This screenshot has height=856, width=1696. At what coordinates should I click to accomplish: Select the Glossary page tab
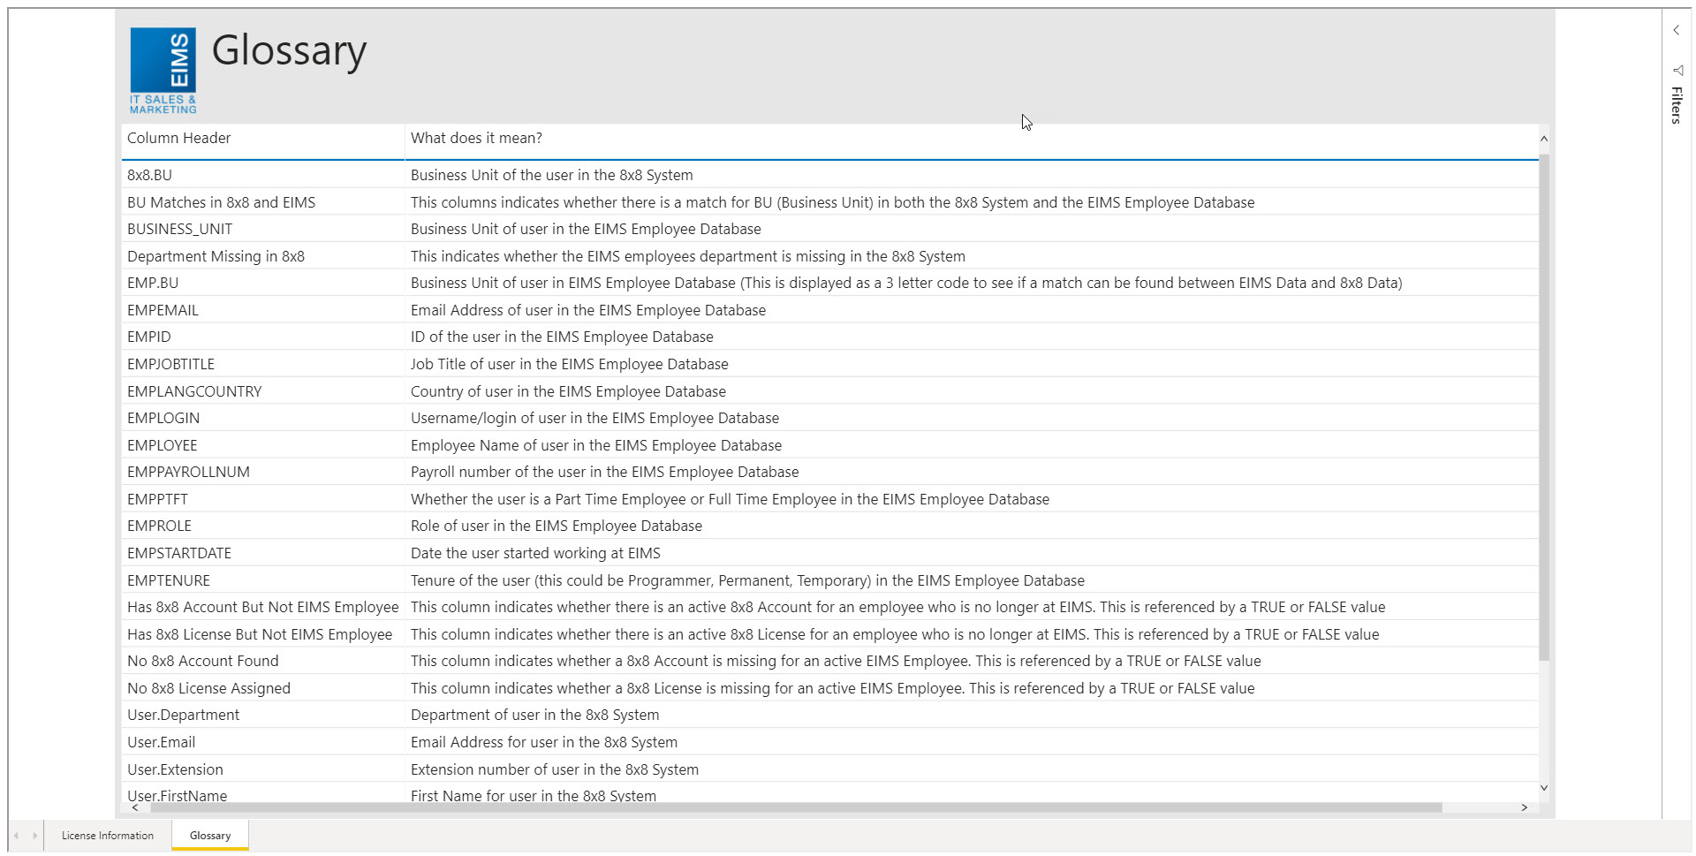point(210,836)
